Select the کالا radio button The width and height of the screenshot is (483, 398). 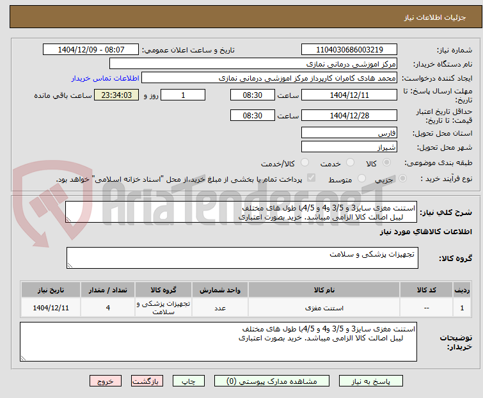386,163
